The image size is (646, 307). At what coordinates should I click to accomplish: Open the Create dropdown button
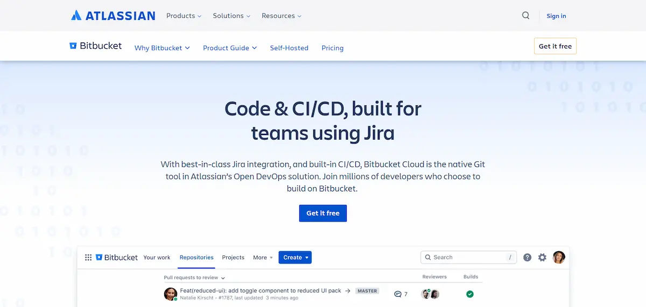295,258
